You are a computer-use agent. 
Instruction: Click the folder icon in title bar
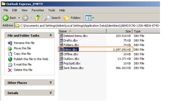coord(4,4)
